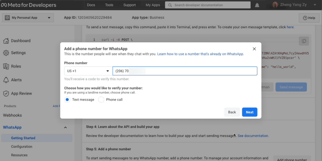Screen dimensions: 322x161
Task: Click the See documentation link
Action: click(x=253, y=136)
